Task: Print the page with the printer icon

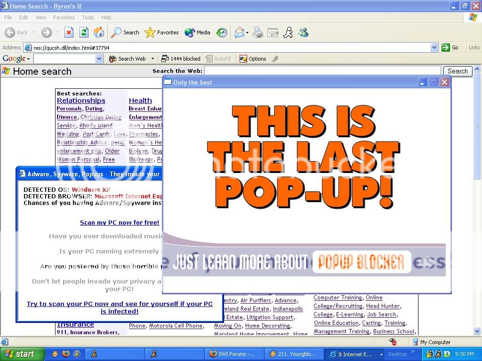Action: click(x=257, y=32)
